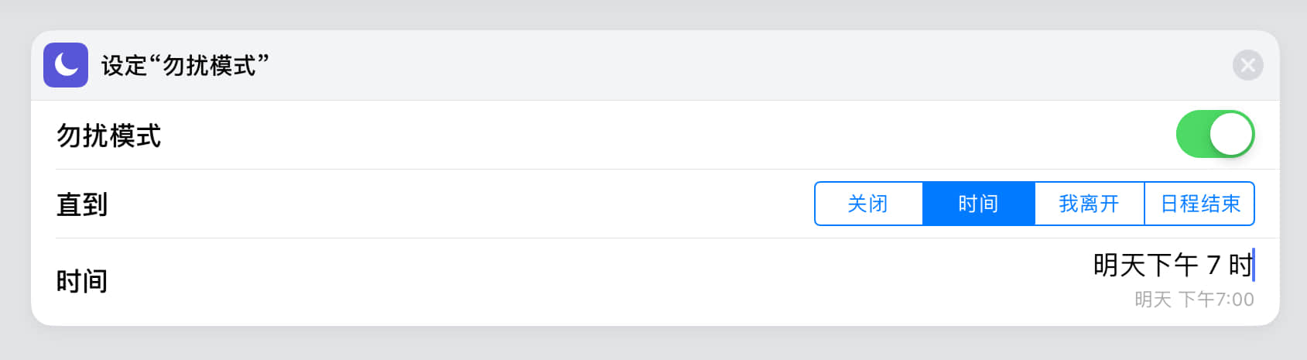Click empty space in the action header bar
This screenshot has width=1307, height=360.
coord(696,66)
